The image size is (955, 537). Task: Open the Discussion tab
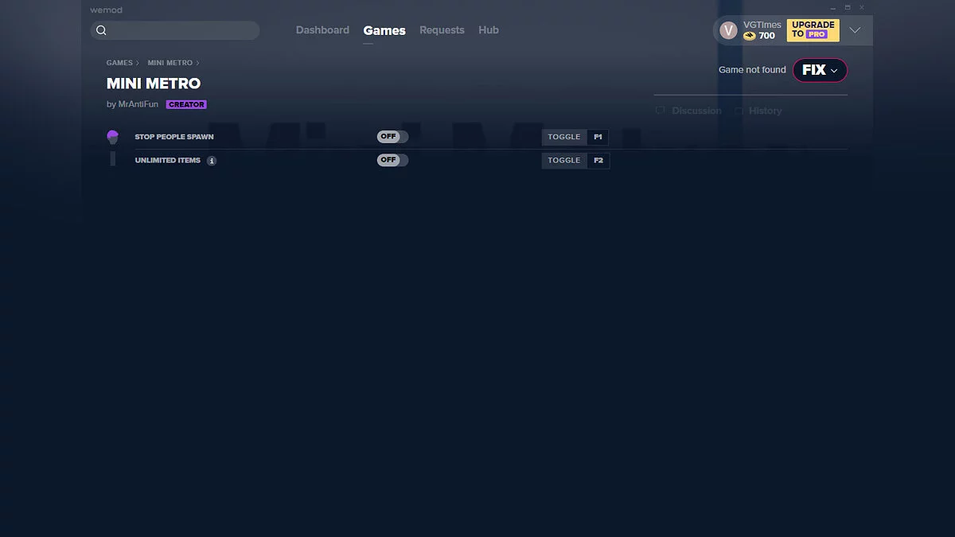[x=689, y=111]
